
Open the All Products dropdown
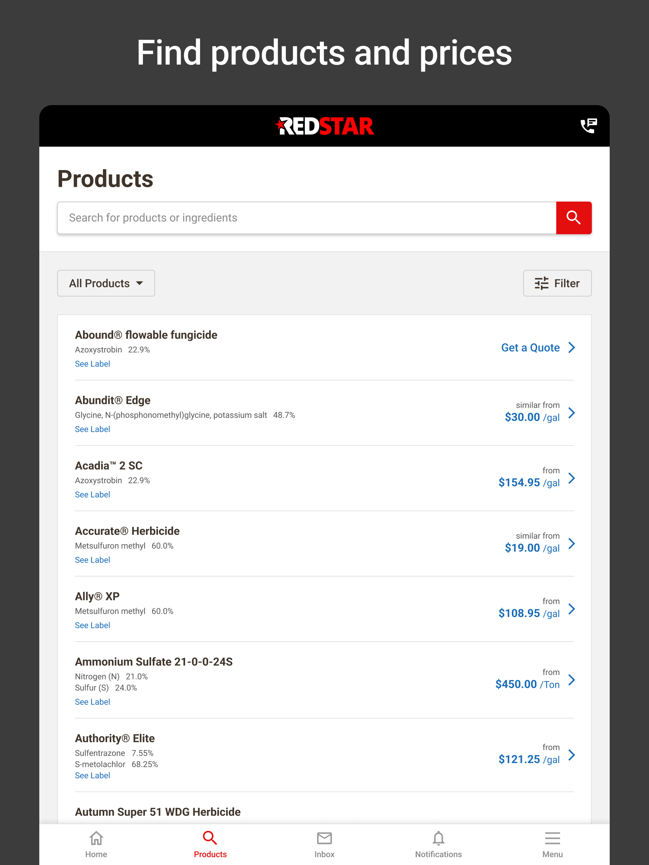(x=106, y=283)
